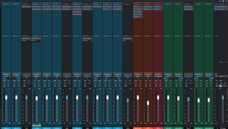
Task: Open Batería output selector on Kick bus
Action: (67, 76)
